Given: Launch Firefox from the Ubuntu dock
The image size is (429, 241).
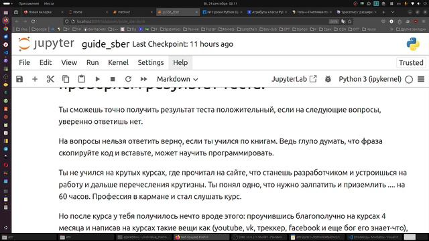Looking at the screenshot, I should tap(6, 21).
